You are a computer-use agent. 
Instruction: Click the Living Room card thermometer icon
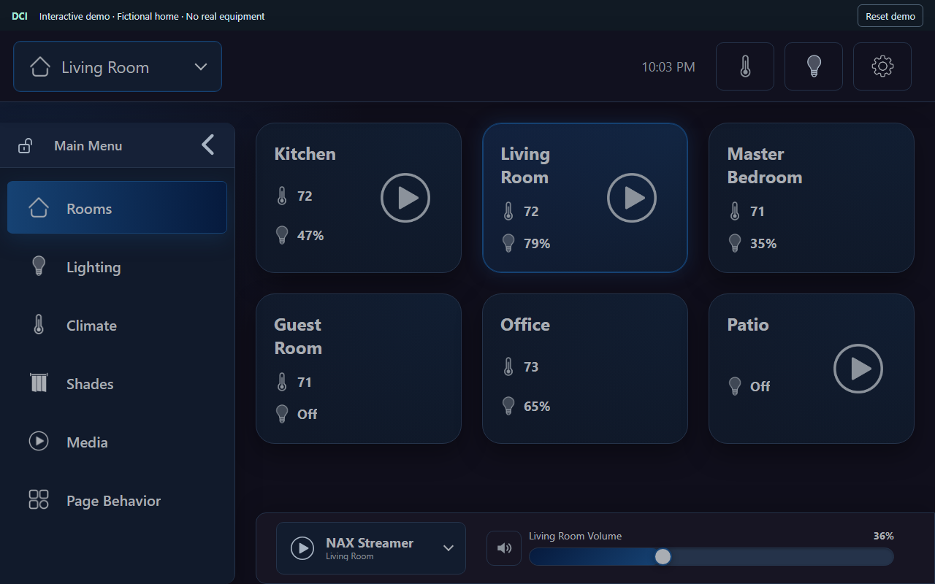pyautogui.click(x=508, y=211)
